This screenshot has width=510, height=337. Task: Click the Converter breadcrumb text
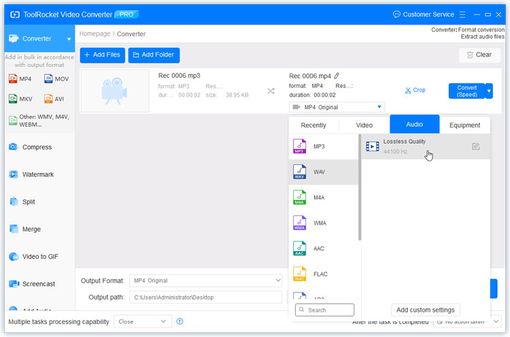pyautogui.click(x=131, y=34)
